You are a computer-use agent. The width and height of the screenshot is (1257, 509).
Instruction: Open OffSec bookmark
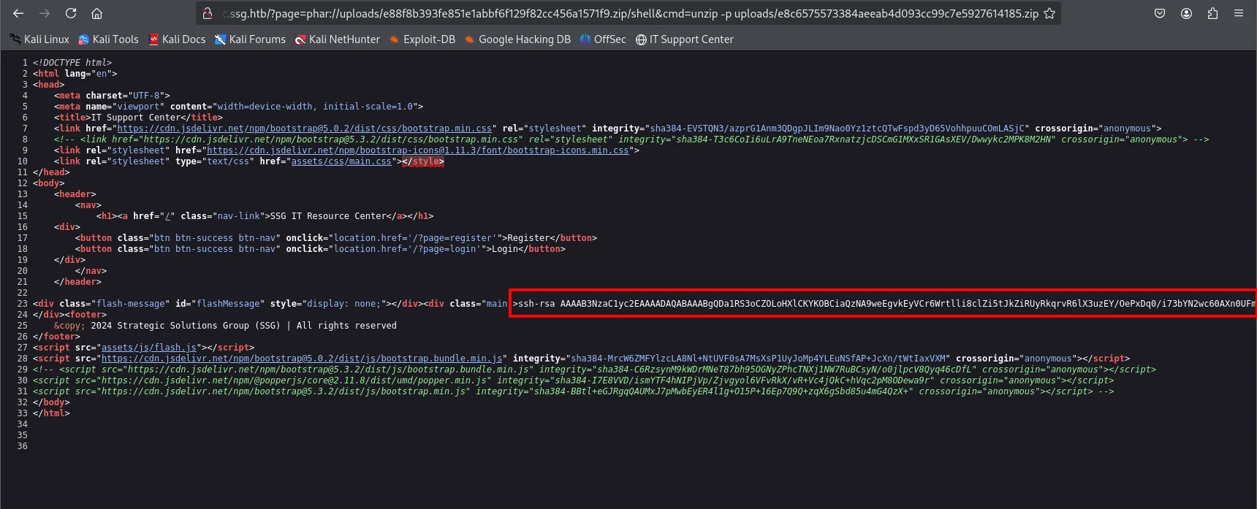(603, 39)
